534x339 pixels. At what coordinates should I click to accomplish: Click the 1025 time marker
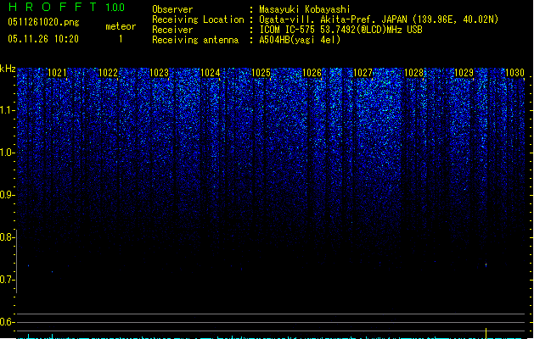(x=261, y=73)
